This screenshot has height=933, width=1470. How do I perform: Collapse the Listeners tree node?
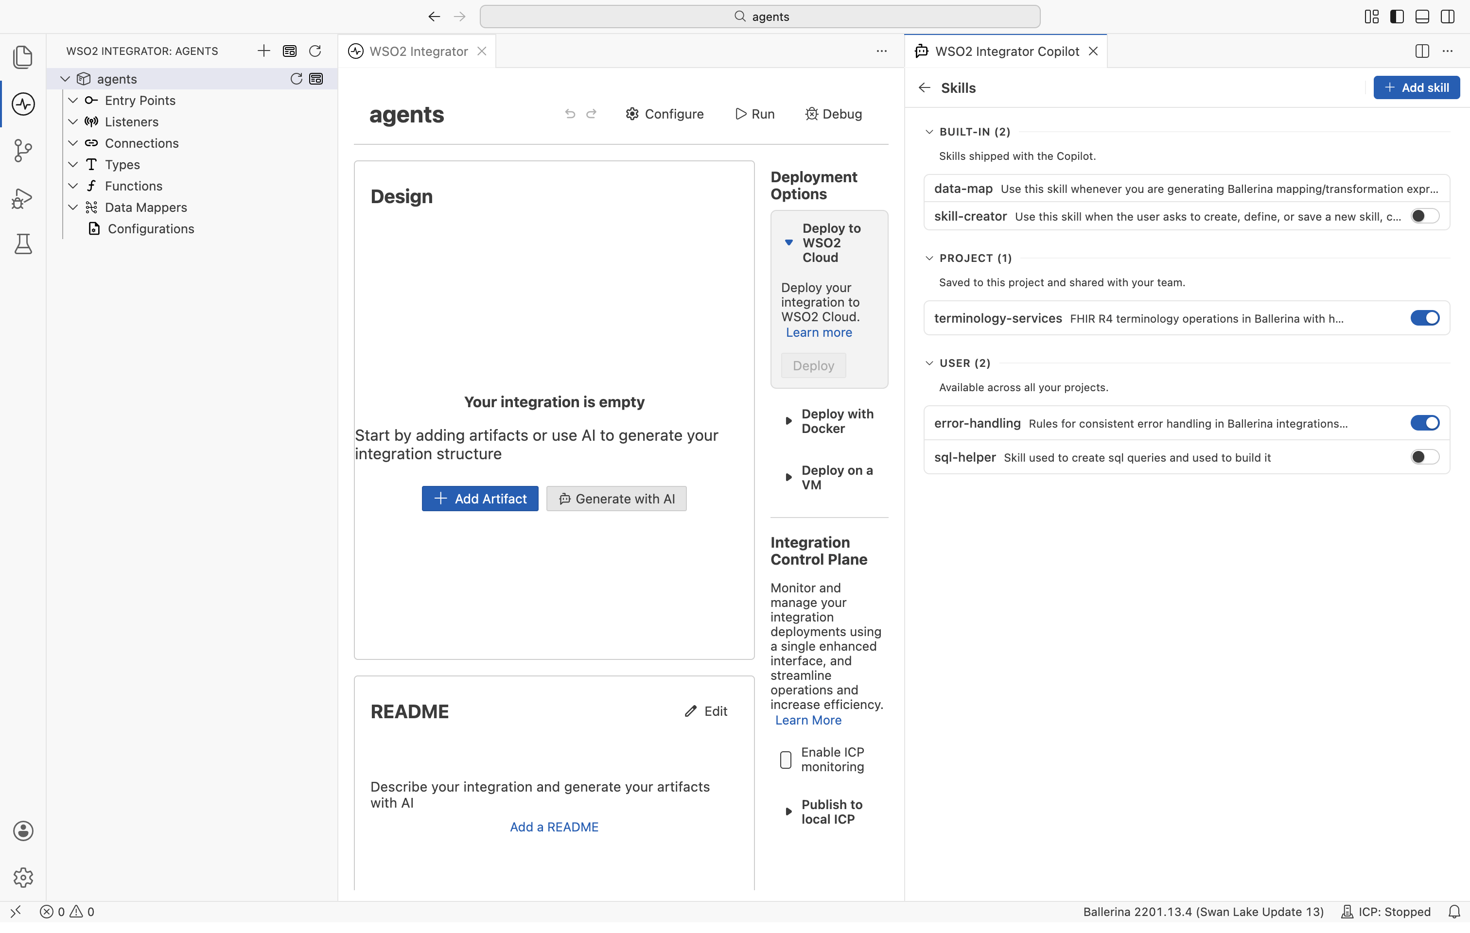[x=72, y=121]
